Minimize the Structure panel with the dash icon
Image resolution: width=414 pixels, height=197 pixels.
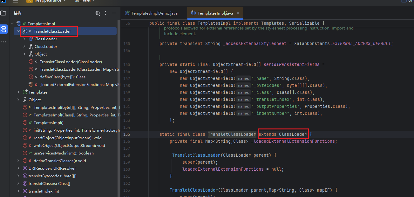(x=114, y=13)
